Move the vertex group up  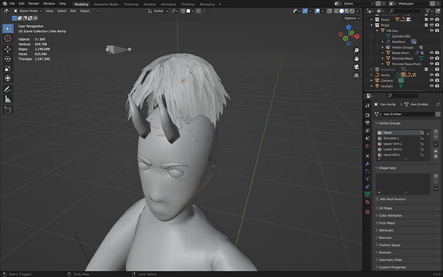436,151
